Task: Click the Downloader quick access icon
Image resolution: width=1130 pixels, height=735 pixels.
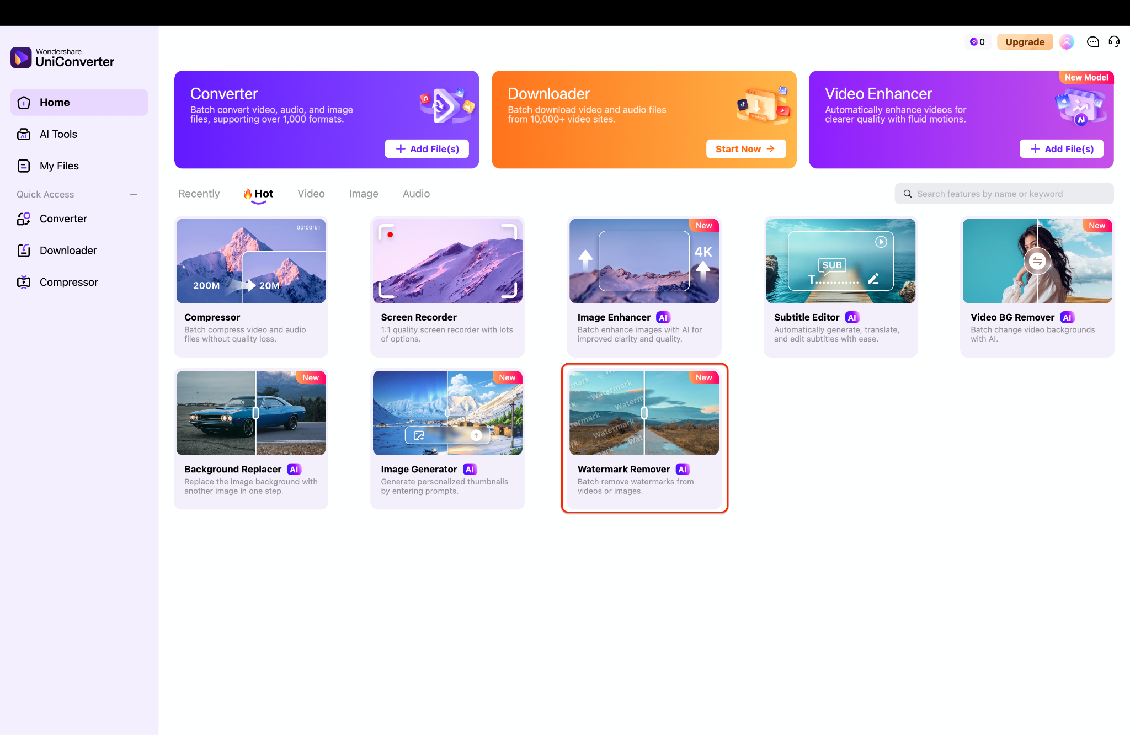Action: pyautogui.click(x=24, y=251)
